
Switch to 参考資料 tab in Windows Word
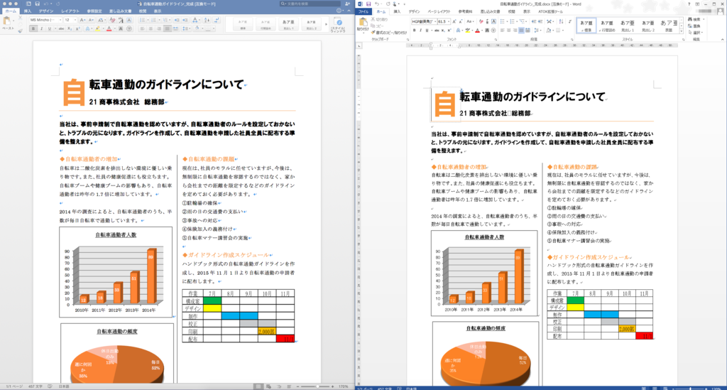(465, 11)
